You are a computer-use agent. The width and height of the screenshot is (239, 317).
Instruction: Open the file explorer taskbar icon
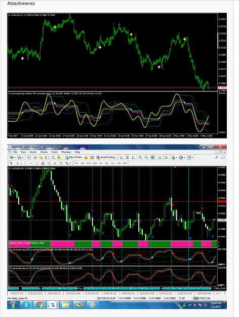(x=66, y=304)
